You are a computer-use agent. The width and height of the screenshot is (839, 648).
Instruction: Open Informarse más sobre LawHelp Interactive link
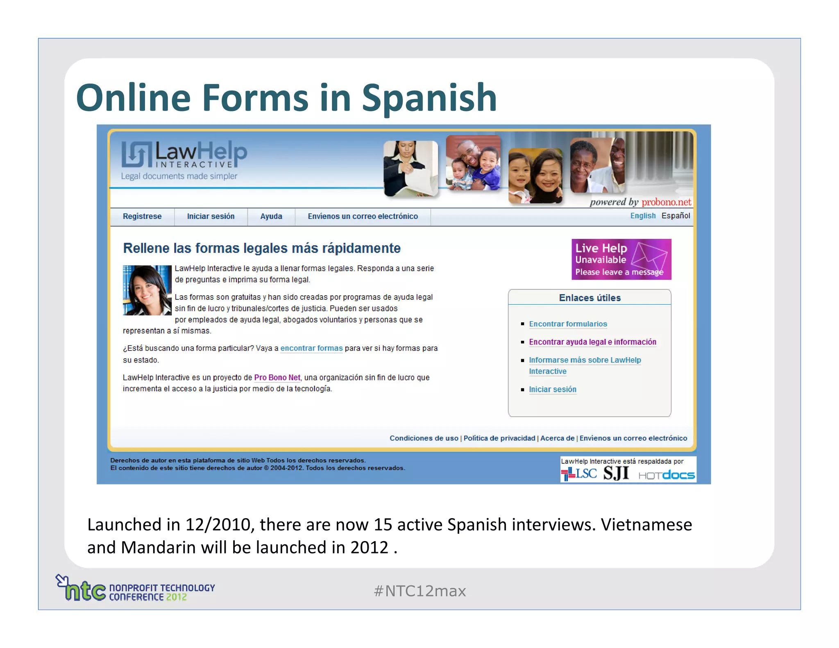(x=585, y=365)
